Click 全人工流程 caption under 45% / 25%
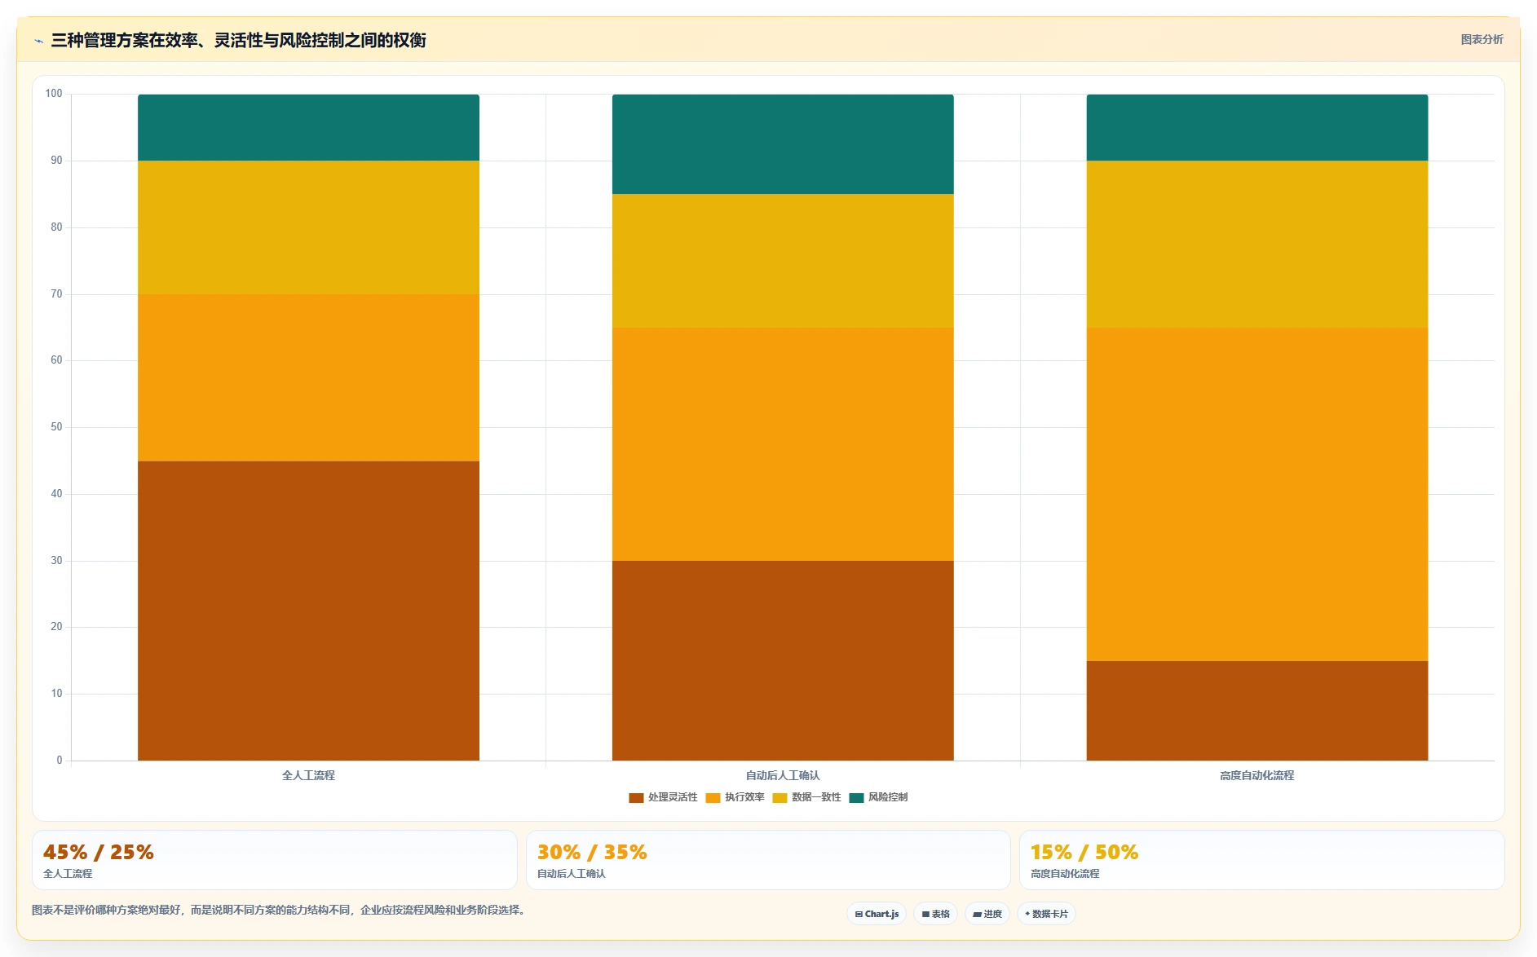The image size is (1537, 957). click(x=68, y=873)
